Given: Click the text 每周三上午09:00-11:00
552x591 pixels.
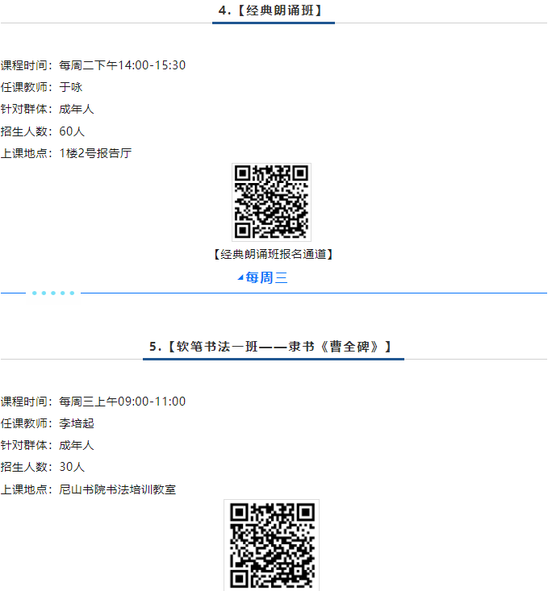Looking at the screenshot, I should (x=122, y=402).
